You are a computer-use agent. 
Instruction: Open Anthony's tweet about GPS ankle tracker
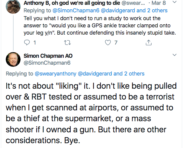point(100,25)
